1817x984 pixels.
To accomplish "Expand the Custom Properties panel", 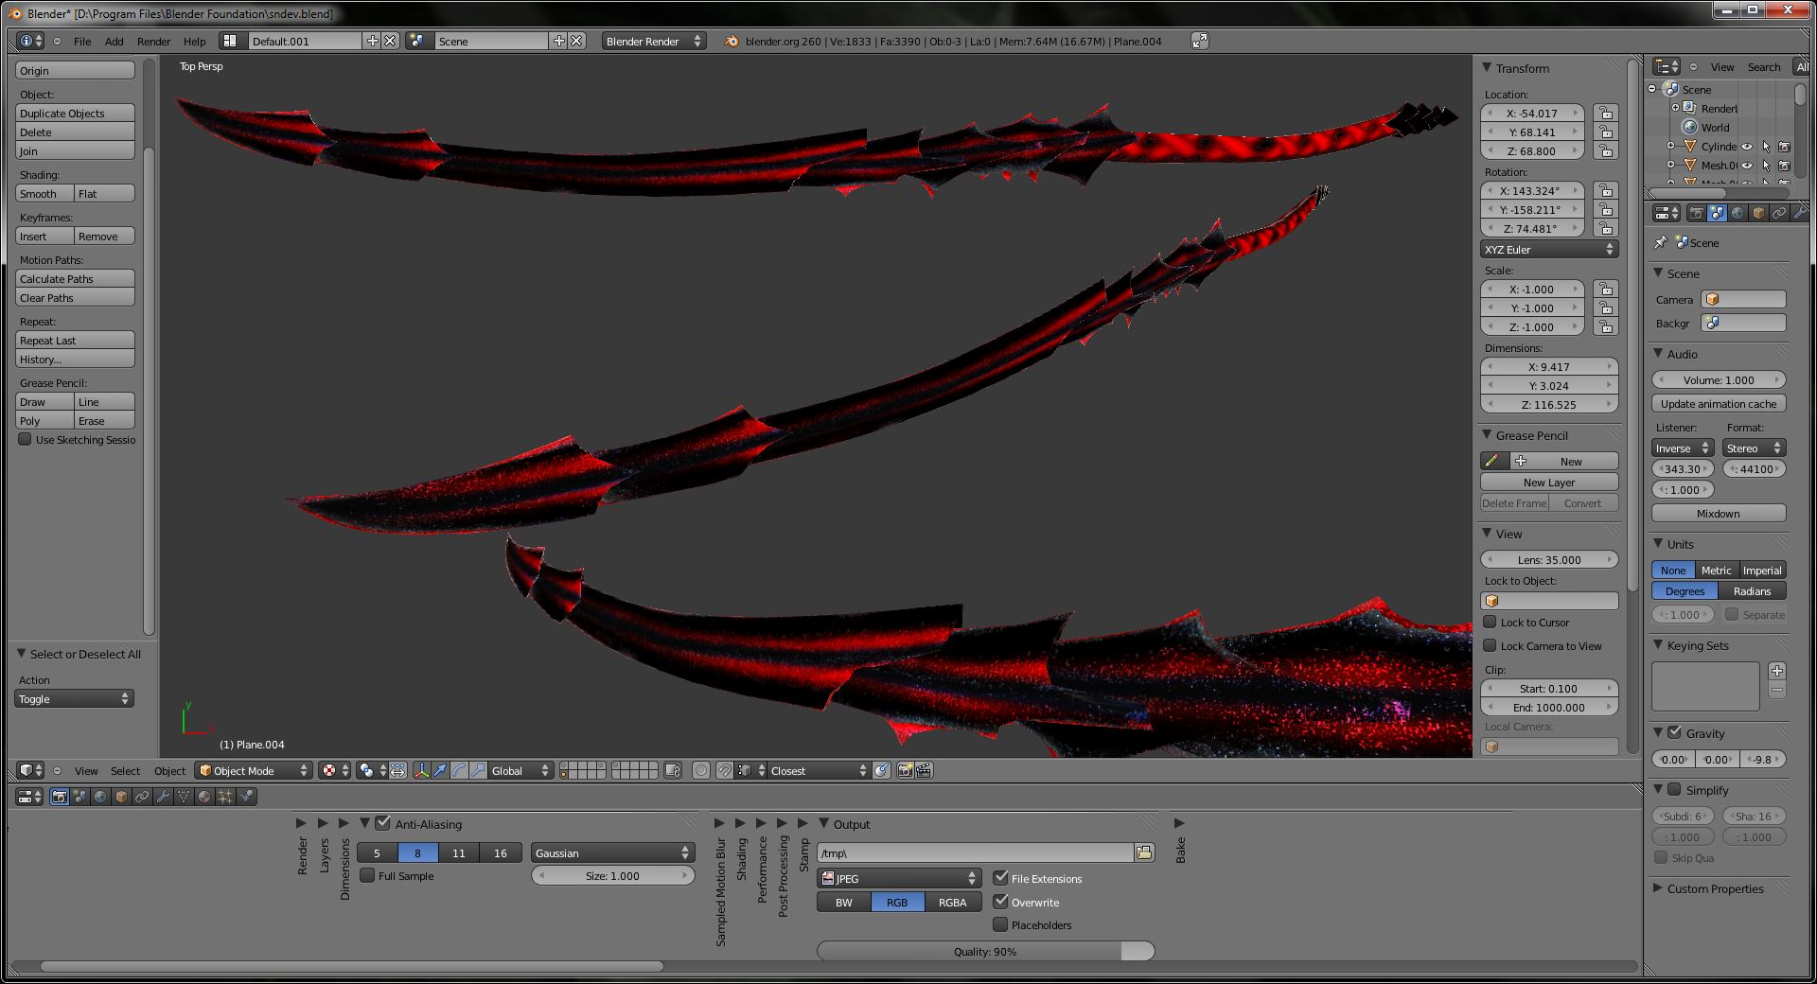I will pyautogui.click(x=1659, y=887).
